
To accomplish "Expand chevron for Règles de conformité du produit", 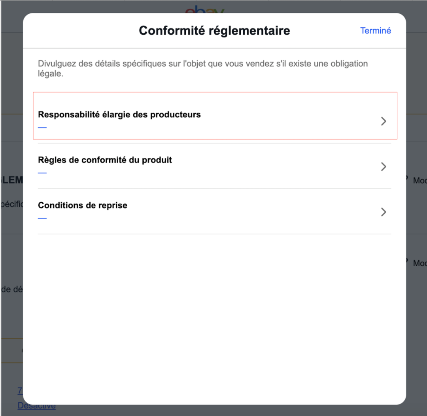I will tap(383, 167).
